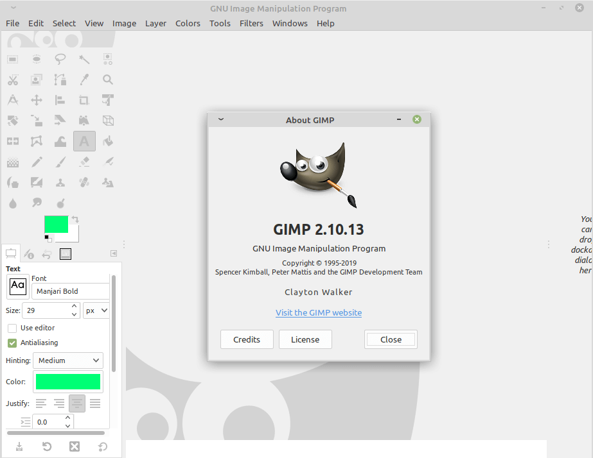Open the Filters menu
The height and width of the screenshot is (458, 593).
tap(251, 23)
